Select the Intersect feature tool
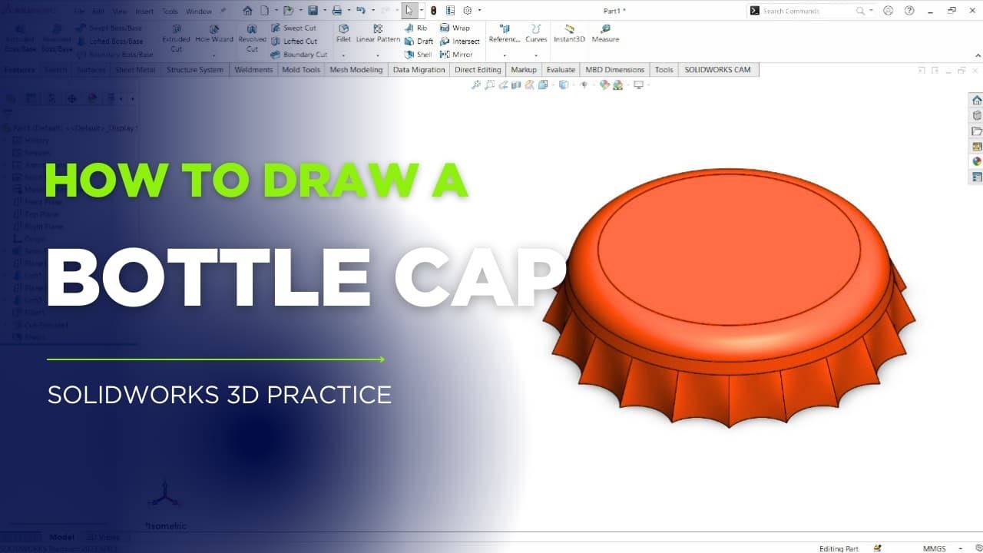Viewport: 983px width, 553px height. [x=460, y=41]
